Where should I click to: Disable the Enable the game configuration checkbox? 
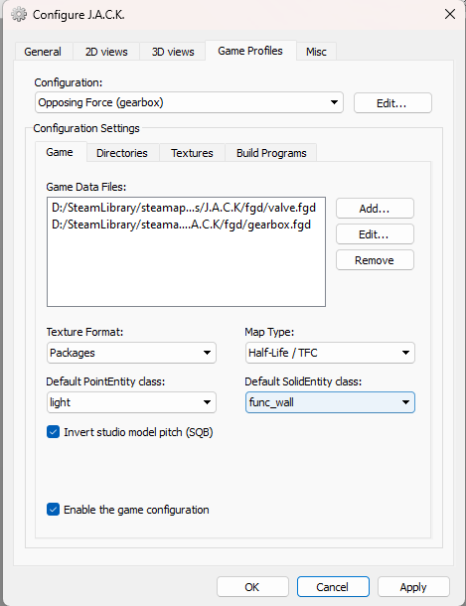point(54,510)
